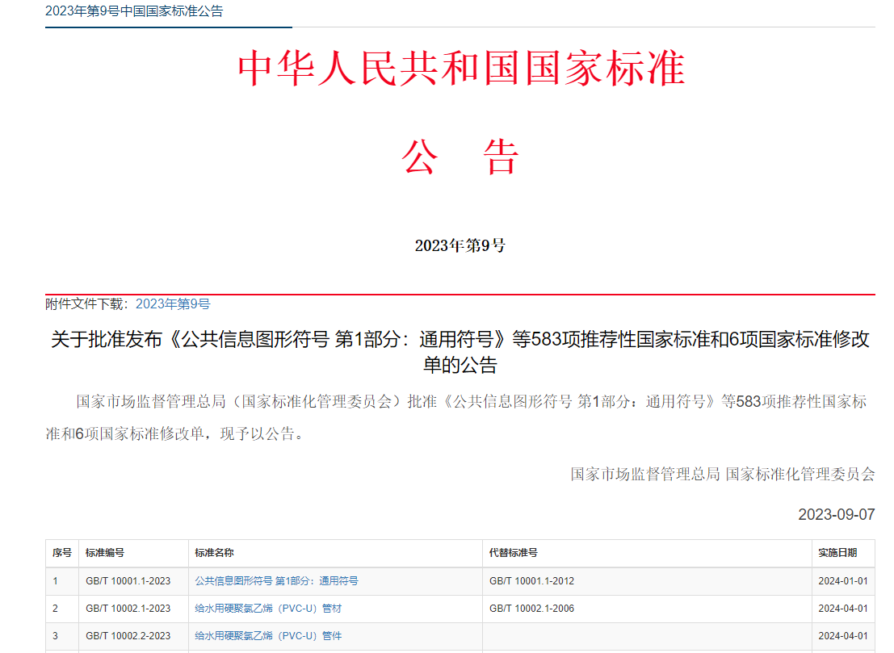Screen dimensions: 894x653
Task: Click the red 中华人民共和国国家标准 title
Action: click(460, 69)
